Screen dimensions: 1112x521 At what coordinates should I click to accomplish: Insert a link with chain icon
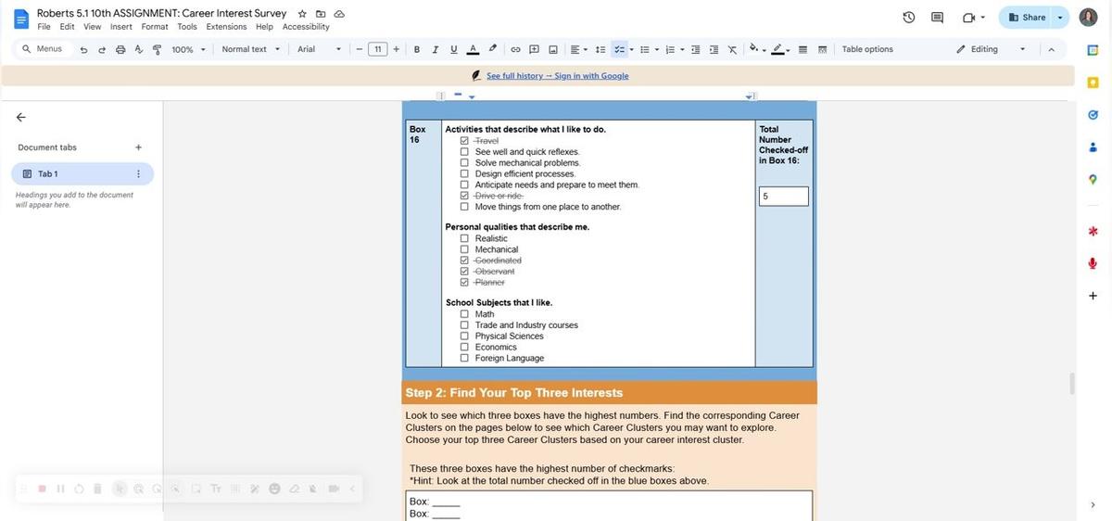click(516, 49)
